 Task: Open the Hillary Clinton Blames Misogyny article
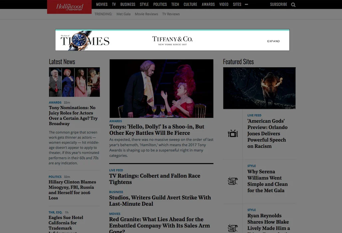pyautogui.click(x=72, y=190)
